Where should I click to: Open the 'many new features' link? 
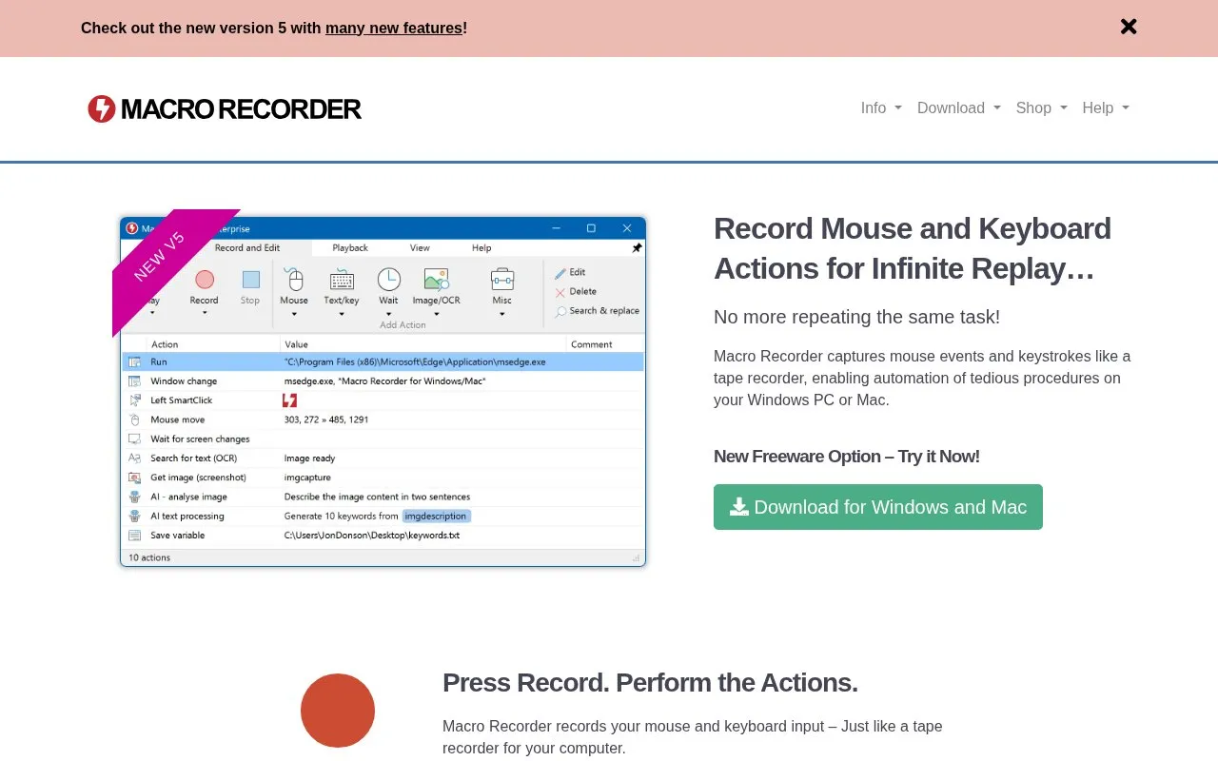click(394, 29)
